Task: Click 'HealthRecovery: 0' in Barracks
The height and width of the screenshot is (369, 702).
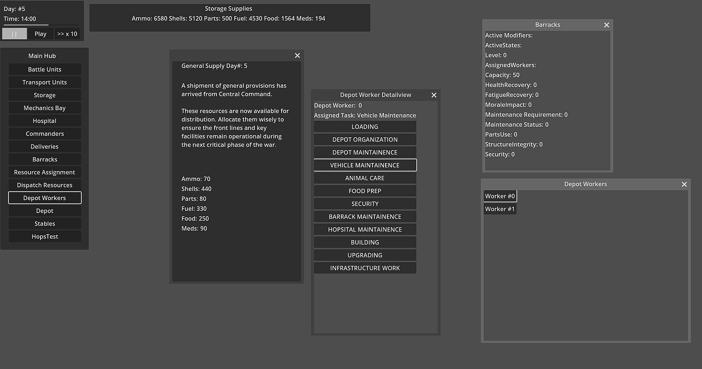Action: tap(511, 85)
